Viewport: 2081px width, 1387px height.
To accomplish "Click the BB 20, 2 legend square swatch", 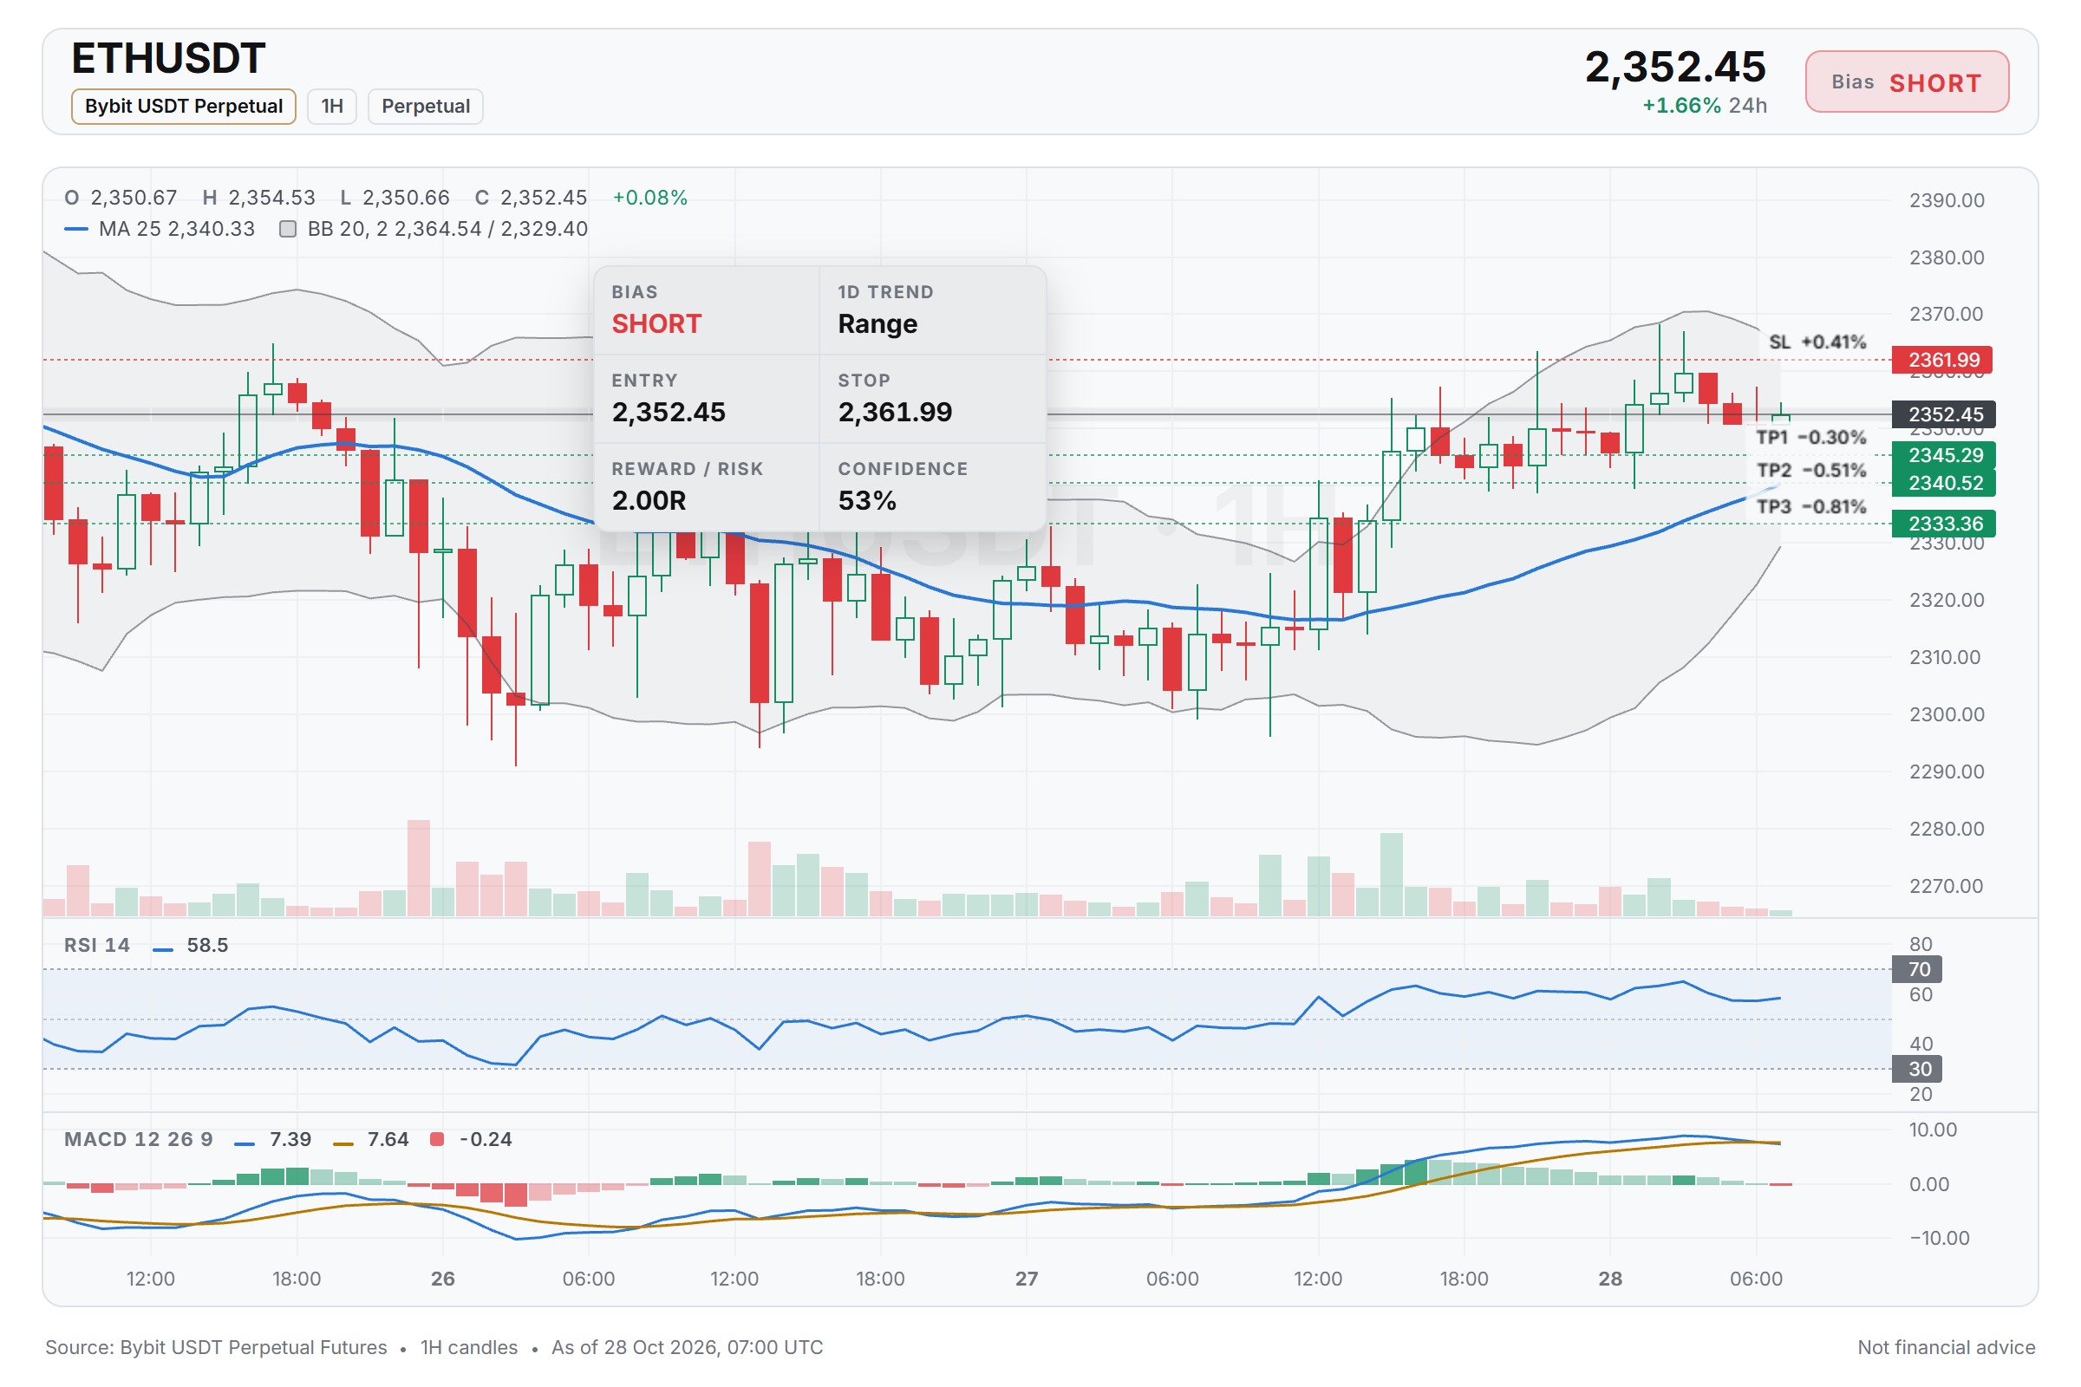I will (288, 229).
